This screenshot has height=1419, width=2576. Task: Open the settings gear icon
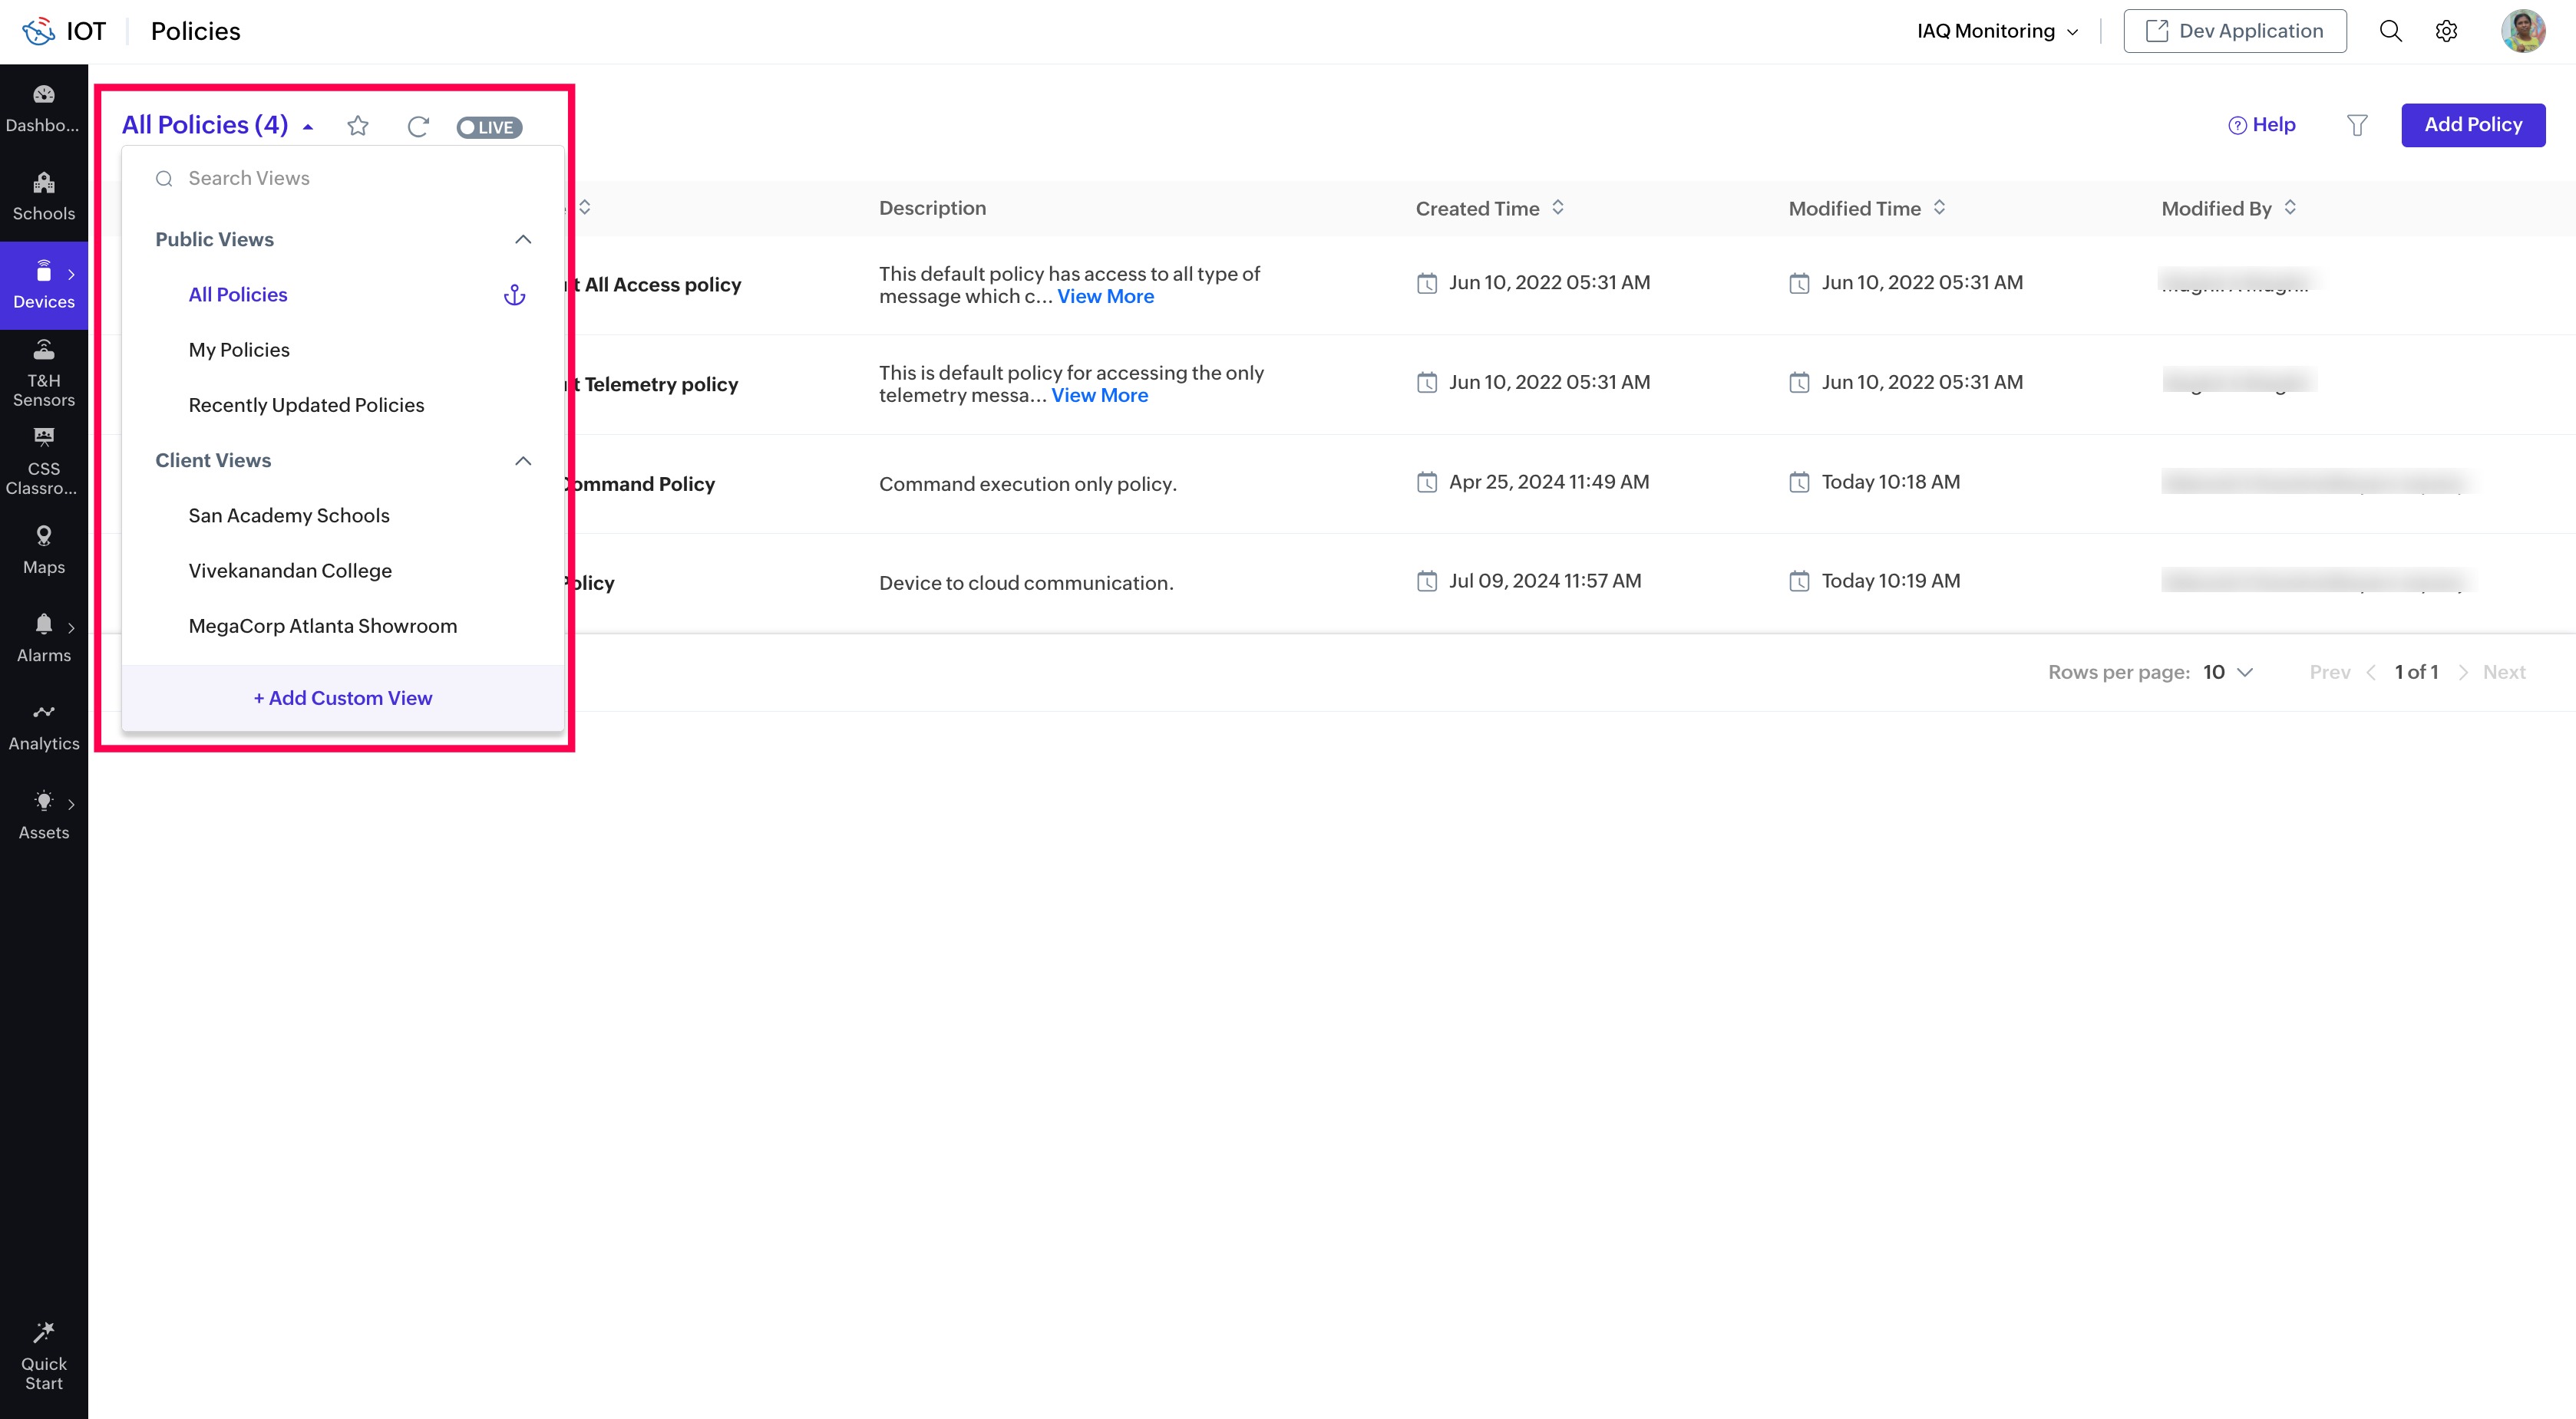tap(2446, 31)
